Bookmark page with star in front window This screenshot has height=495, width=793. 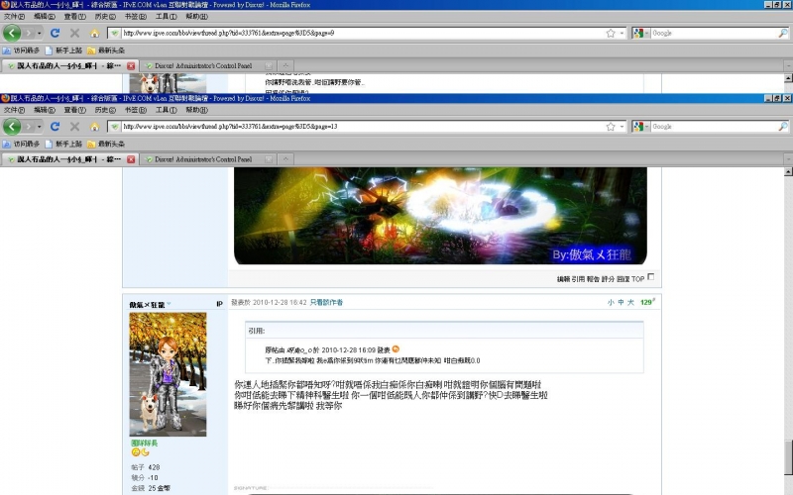pyautogui.click(x=611, y=127)
